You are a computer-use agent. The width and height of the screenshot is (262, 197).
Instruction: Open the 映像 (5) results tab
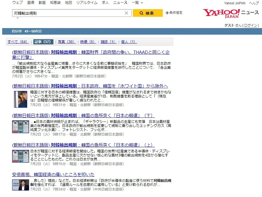[x=88, y=42]
